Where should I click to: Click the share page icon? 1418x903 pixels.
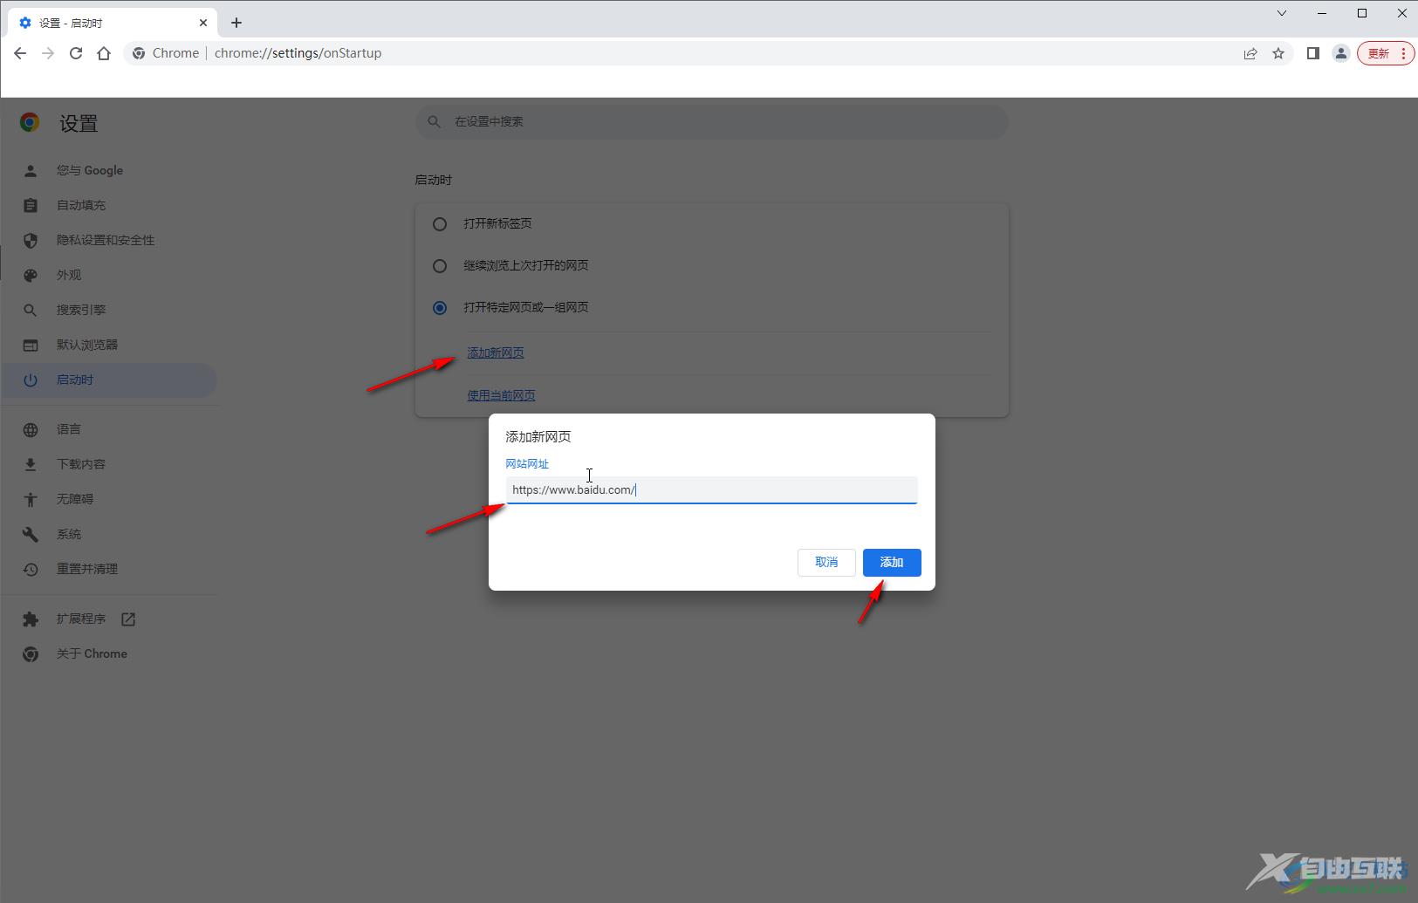click(1250, 53)
